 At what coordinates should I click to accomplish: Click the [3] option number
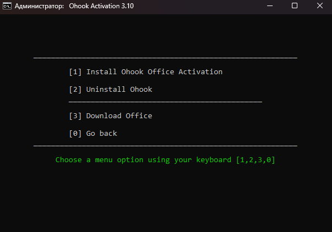(x=75, y=116)
